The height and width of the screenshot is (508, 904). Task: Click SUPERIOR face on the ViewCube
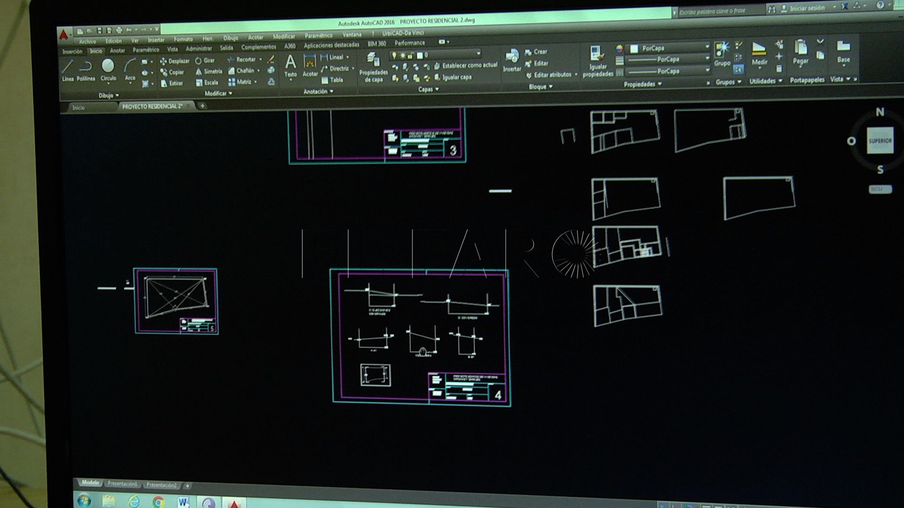(880, 140)
